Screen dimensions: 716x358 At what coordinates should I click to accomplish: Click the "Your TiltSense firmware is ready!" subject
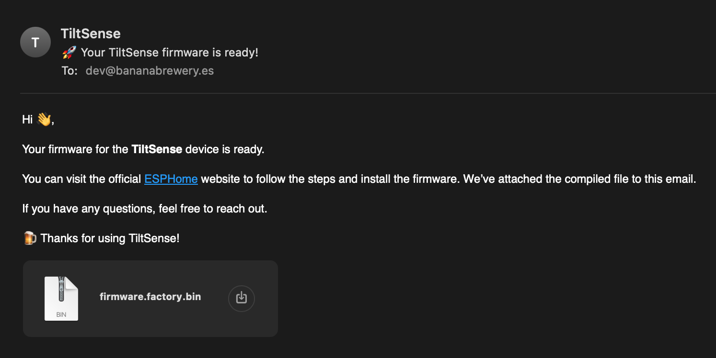[170, 53]
